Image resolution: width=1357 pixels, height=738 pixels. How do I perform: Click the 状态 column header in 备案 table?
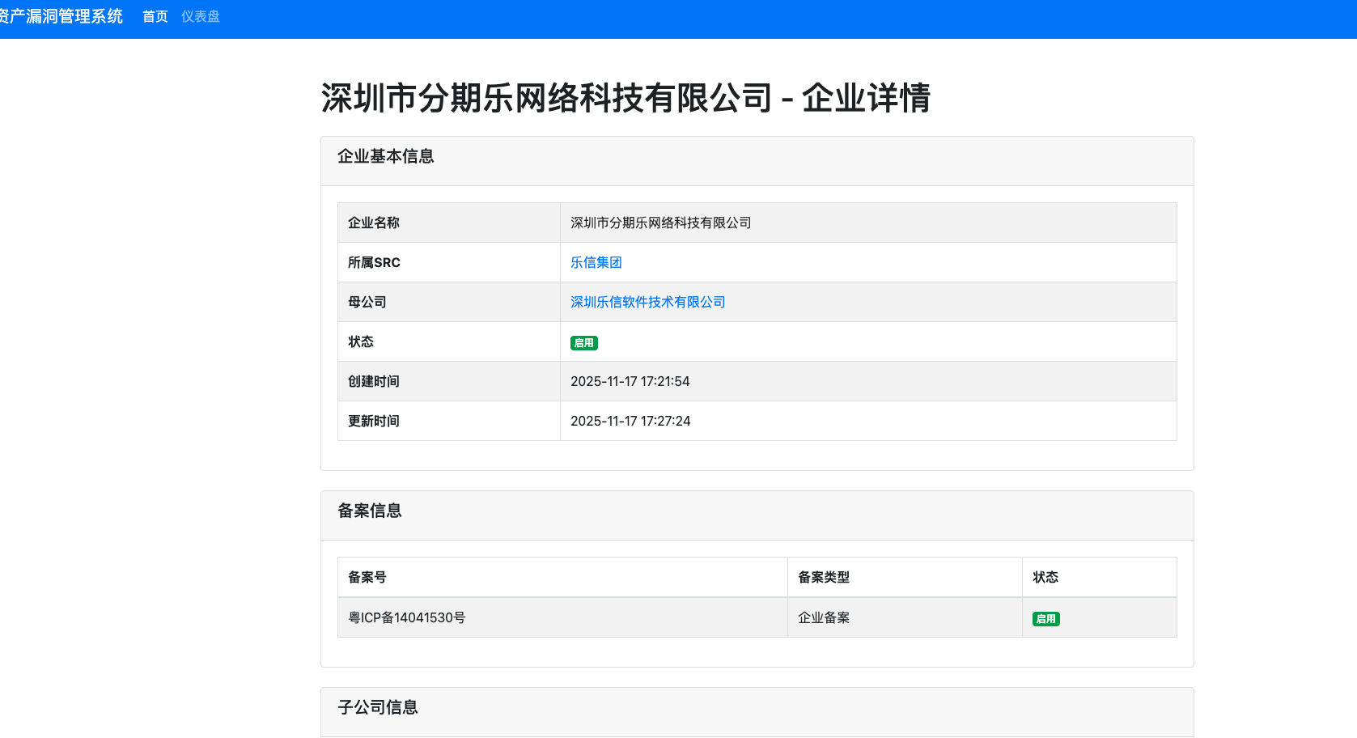click(x=1045, y=577)
